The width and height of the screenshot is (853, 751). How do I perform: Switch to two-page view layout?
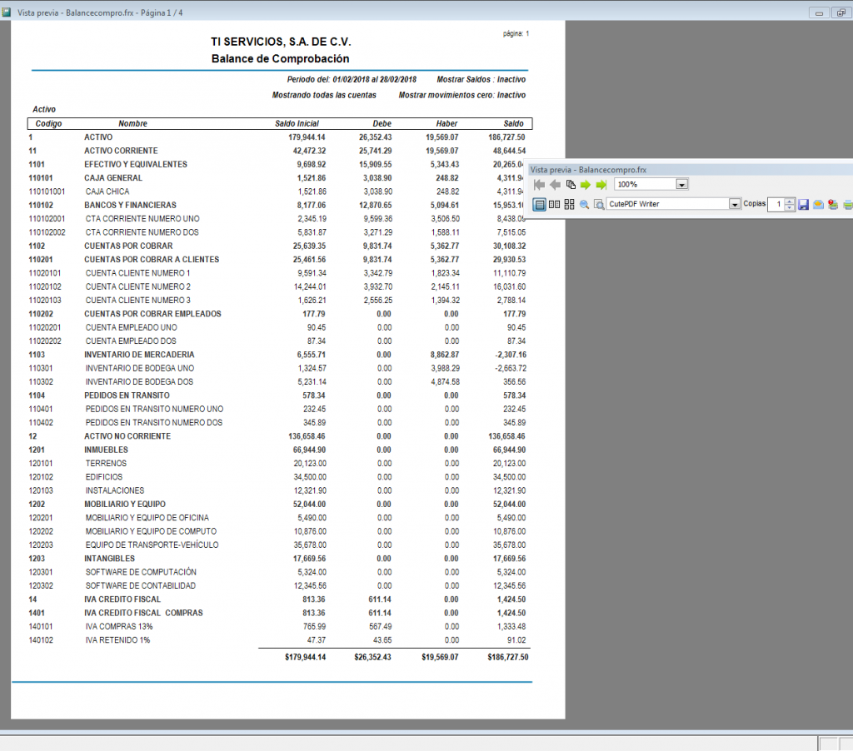554,205
